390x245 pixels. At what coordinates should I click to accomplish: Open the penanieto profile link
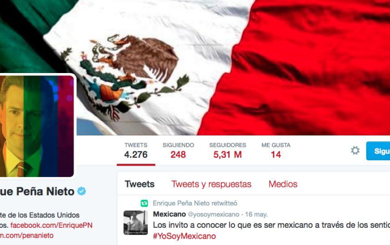27,235
